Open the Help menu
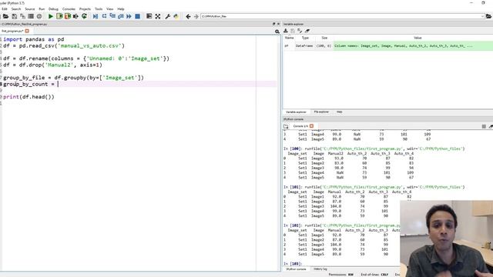 pos(121,9)
